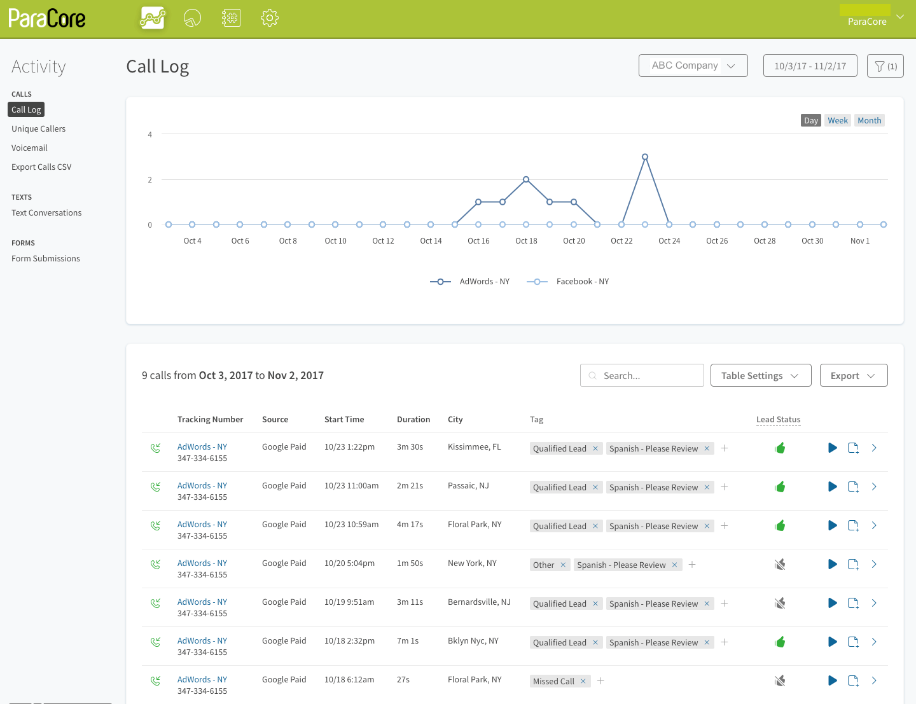
Task: Open Voicemail in sidebar
Action: tap(29, 148)
